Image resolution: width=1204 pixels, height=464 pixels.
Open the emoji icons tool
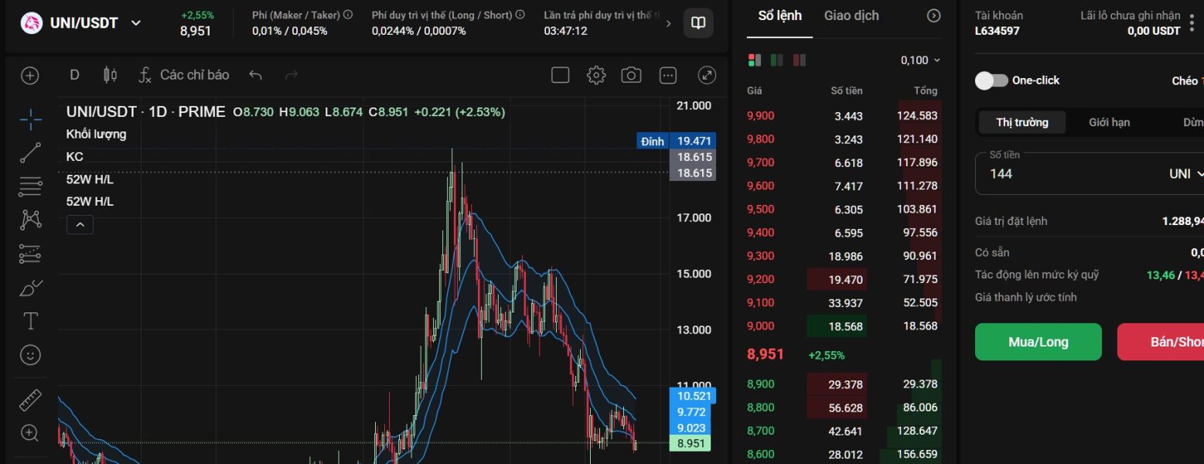[x=30, y=355]
